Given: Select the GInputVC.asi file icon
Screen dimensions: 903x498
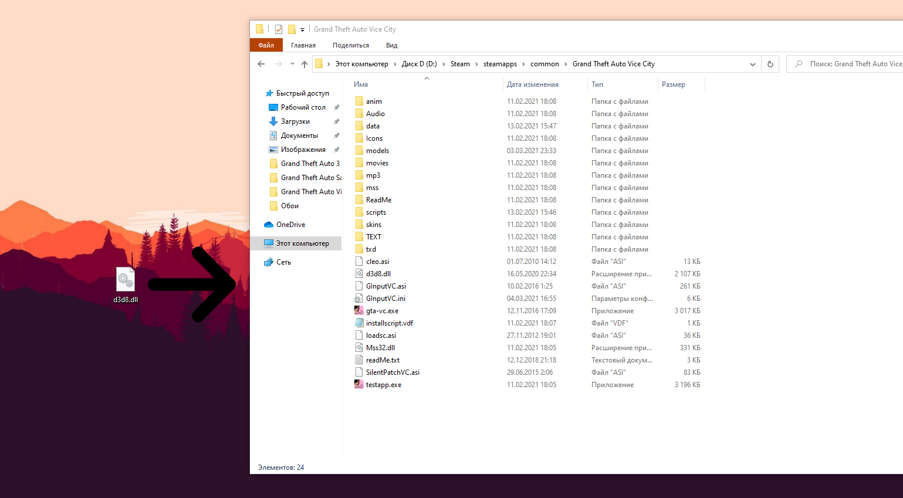Looking at the screenshot, I should point(359,286).
